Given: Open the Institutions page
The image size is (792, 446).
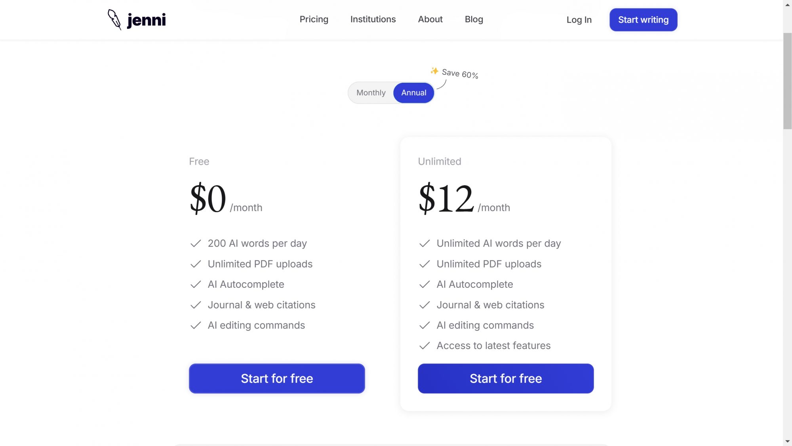Looking at the screenshot, I should (373, 19).
